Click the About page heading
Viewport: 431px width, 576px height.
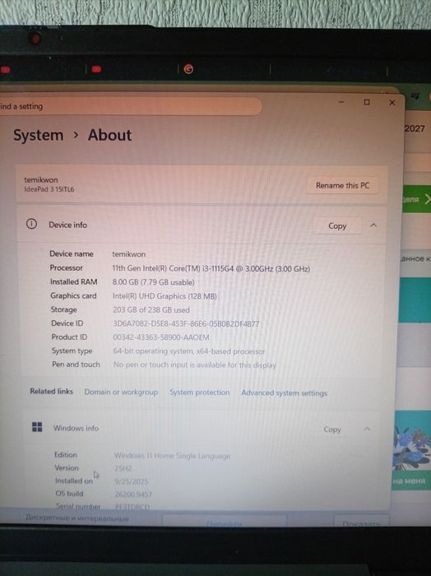(x=109, y=135)
